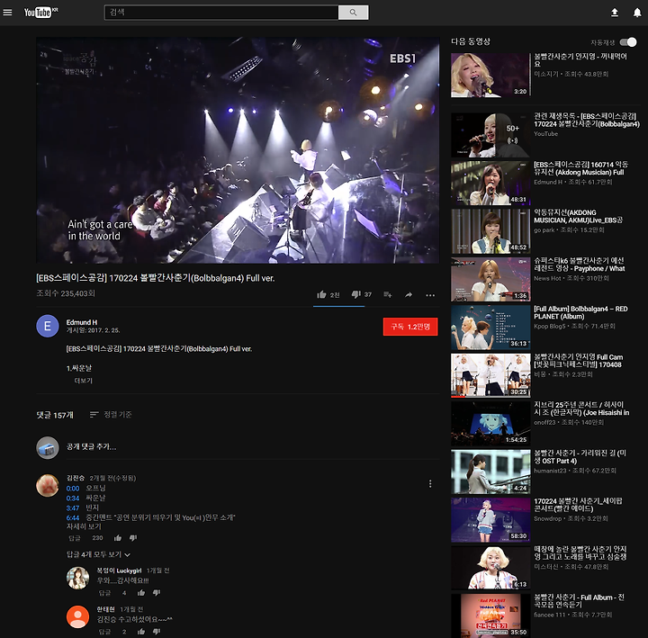Screen dimensions: 648x638
Task: Open the 50+ related playlist thumbnail
Action: pyautogui.click(x=490, y=135)
